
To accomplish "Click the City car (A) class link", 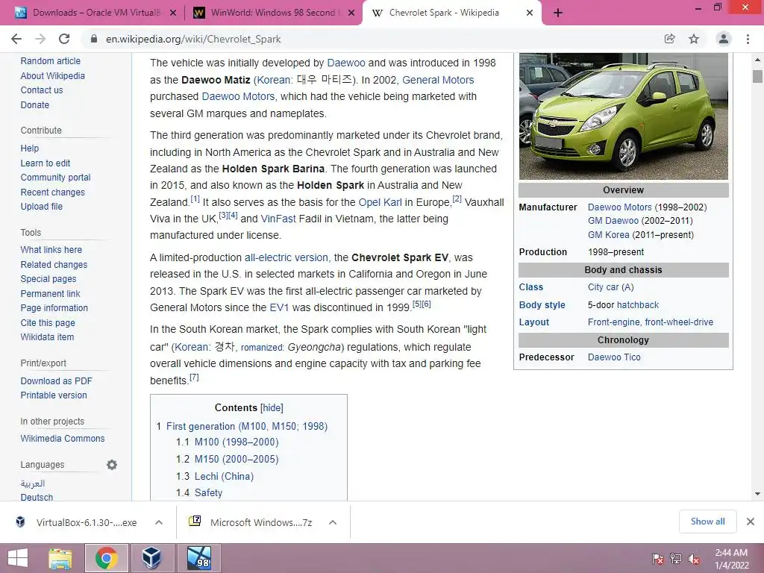I will click(610, 287).
